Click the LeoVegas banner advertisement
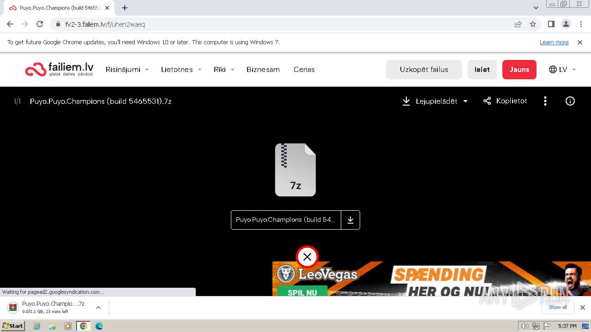591x332 pixels. (x=432, y=279)
